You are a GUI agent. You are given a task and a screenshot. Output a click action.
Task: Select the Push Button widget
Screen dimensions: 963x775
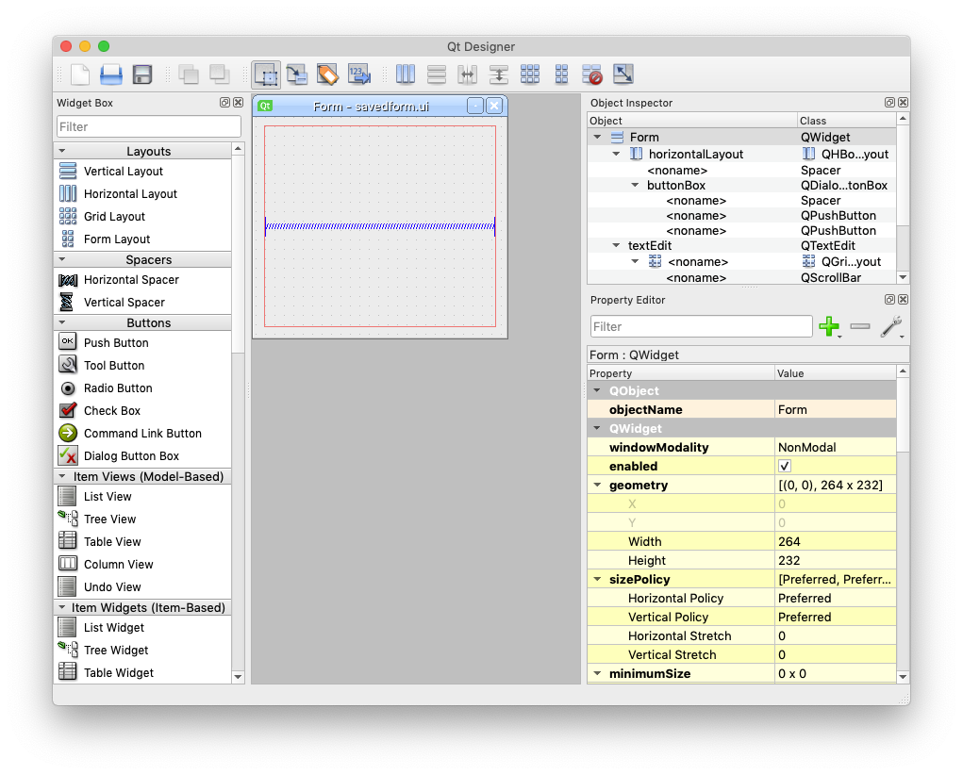pos(116,343)
